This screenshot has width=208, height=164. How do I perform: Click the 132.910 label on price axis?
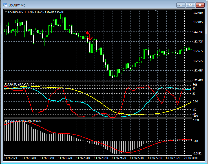(198, 13)
